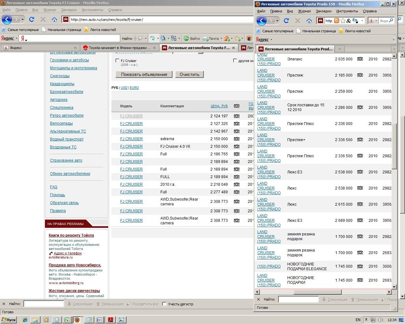Viewport: 405px width, 324px height.
Task: Open Internet Explorer from taskbar
Action: click(25, 320)
